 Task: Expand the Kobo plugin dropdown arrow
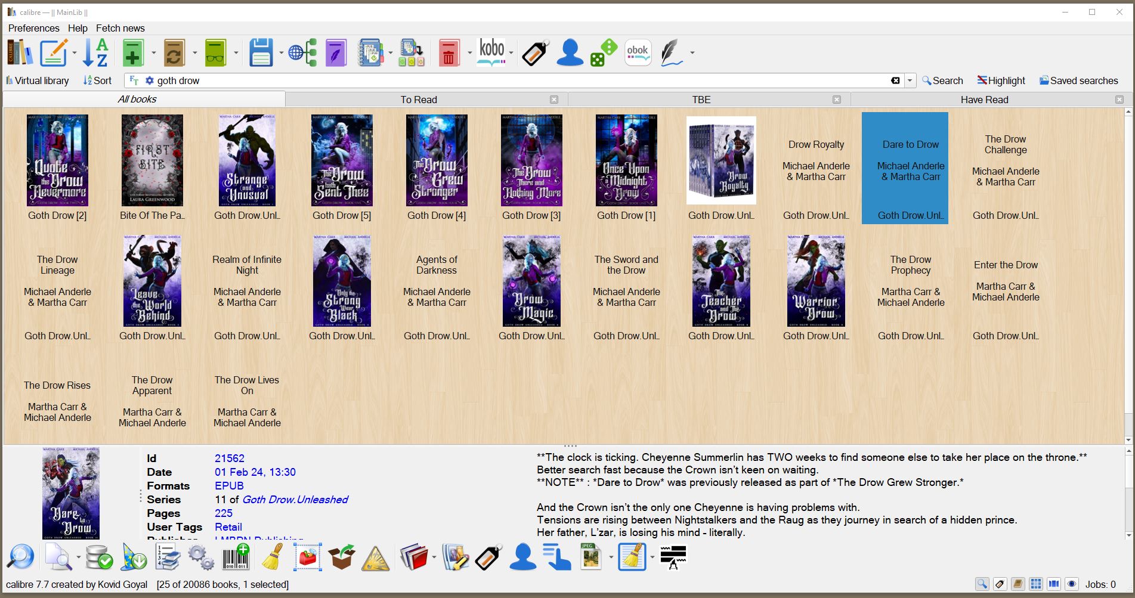point(511,53)
